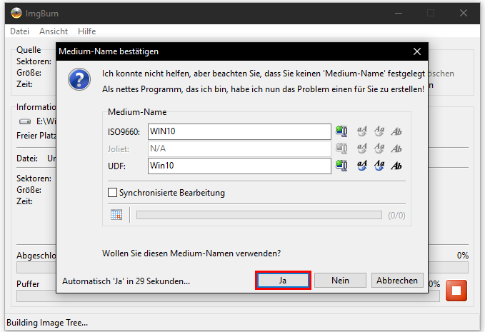Screen dimensions: 485x332
Task: Click the blue question mark icon
Action: [79, 79]
